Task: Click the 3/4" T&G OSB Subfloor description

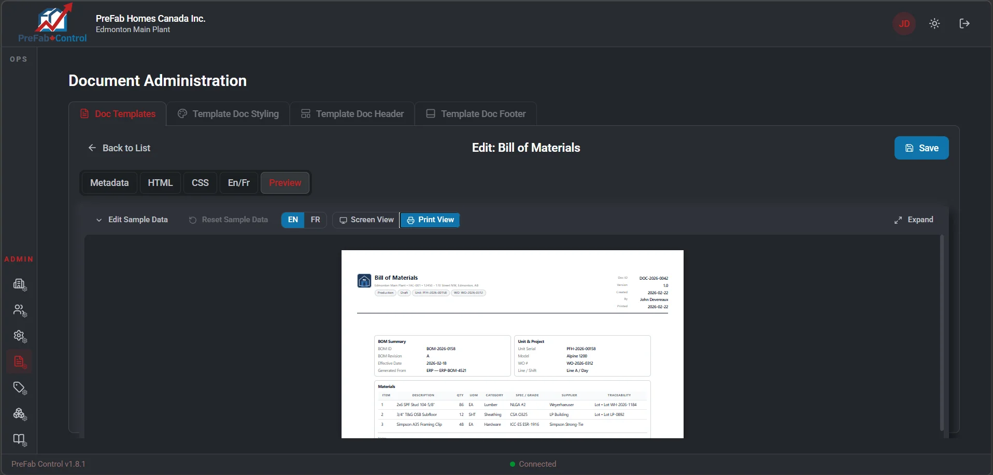Action: pyautogui.click(x=417, y=414)
